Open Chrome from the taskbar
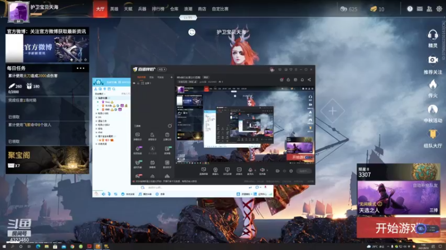The height and width of the screenshot is (250, 446). (72, 247)
